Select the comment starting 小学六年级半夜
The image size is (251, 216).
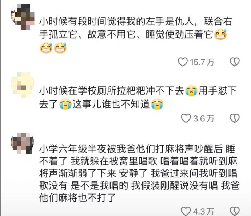pos(139,173)
